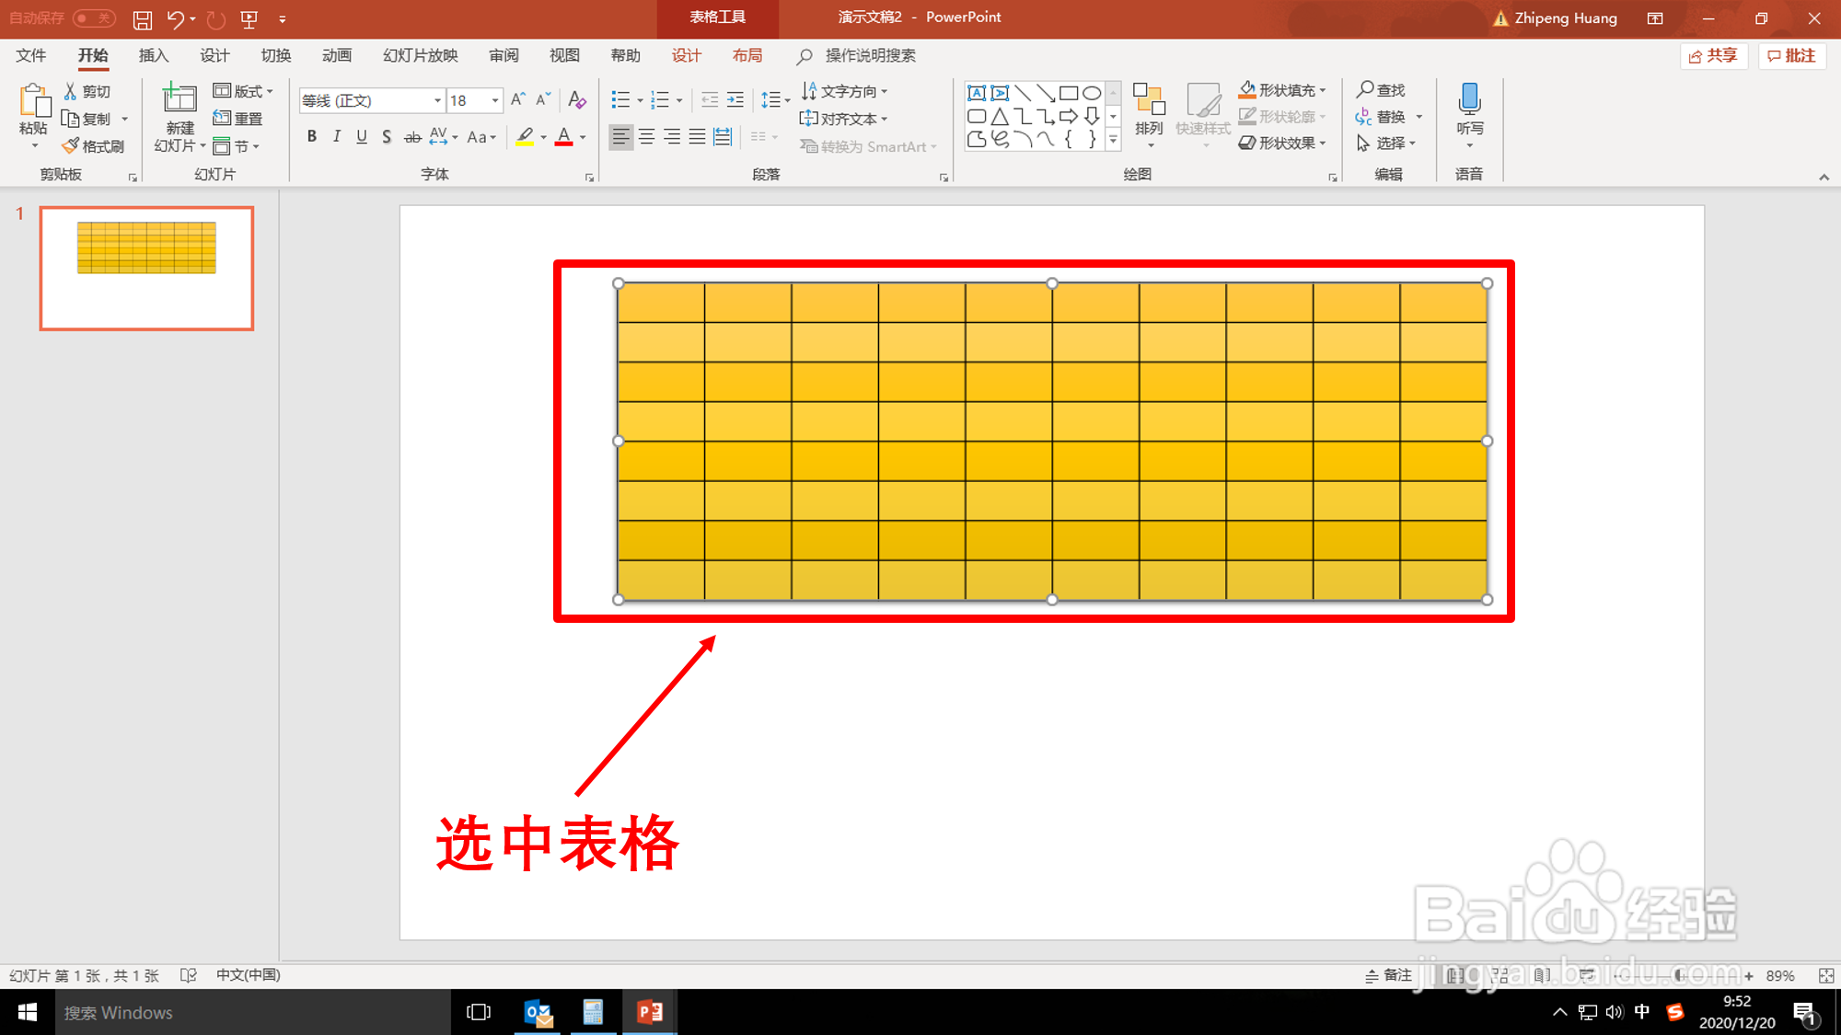Click the Undo arrow icon
This screenshot has height=1035, width=1841.
coord(175,18)
